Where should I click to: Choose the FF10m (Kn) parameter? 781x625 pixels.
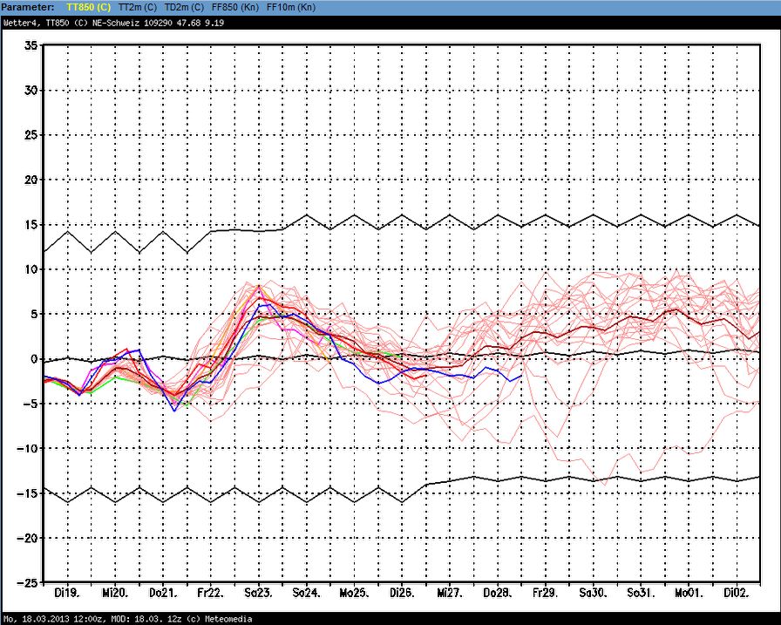[x=291, y=7]
